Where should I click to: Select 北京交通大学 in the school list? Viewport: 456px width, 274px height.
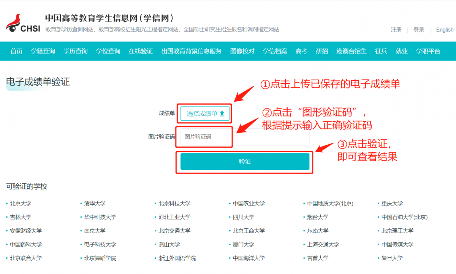174,231
